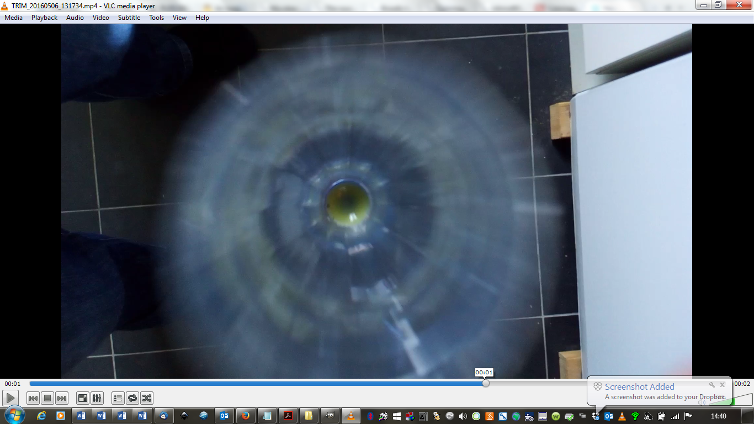Screen dimensions: 754x424
Task: Open the system speaker volume tray icon
Action: (463, 416)
